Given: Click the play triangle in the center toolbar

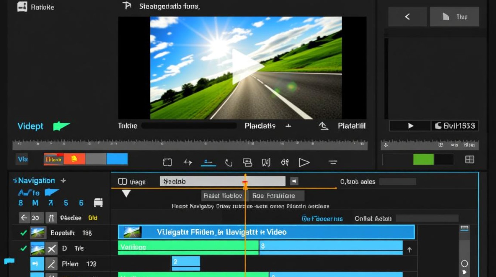Looking at the screenshot, I should point(304,162).
